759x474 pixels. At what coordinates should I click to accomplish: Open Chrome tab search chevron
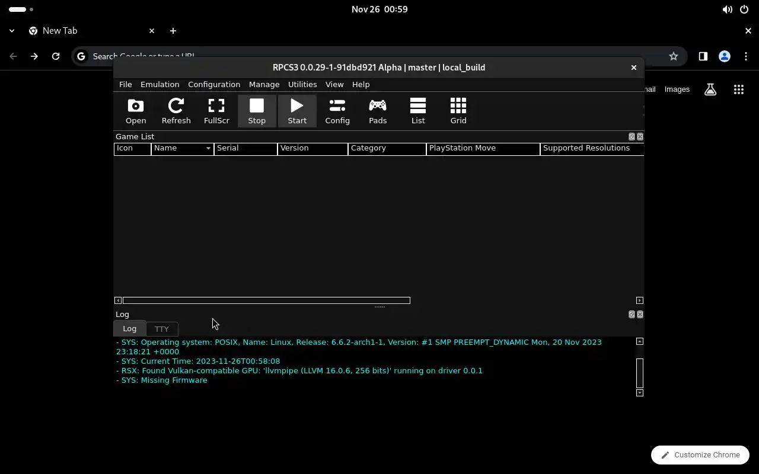pos(12,31)
